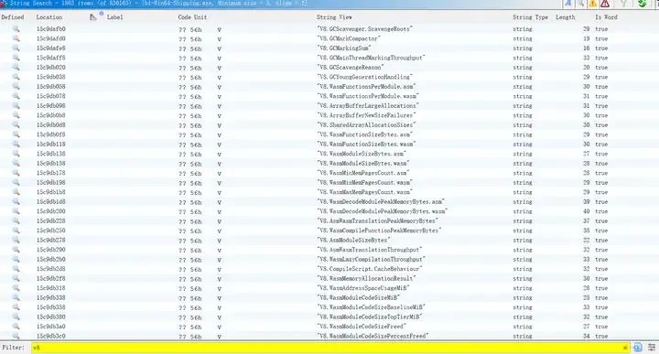Select the "V8.WasmMinMemPagesCount.asm" string

pos(363,173)
